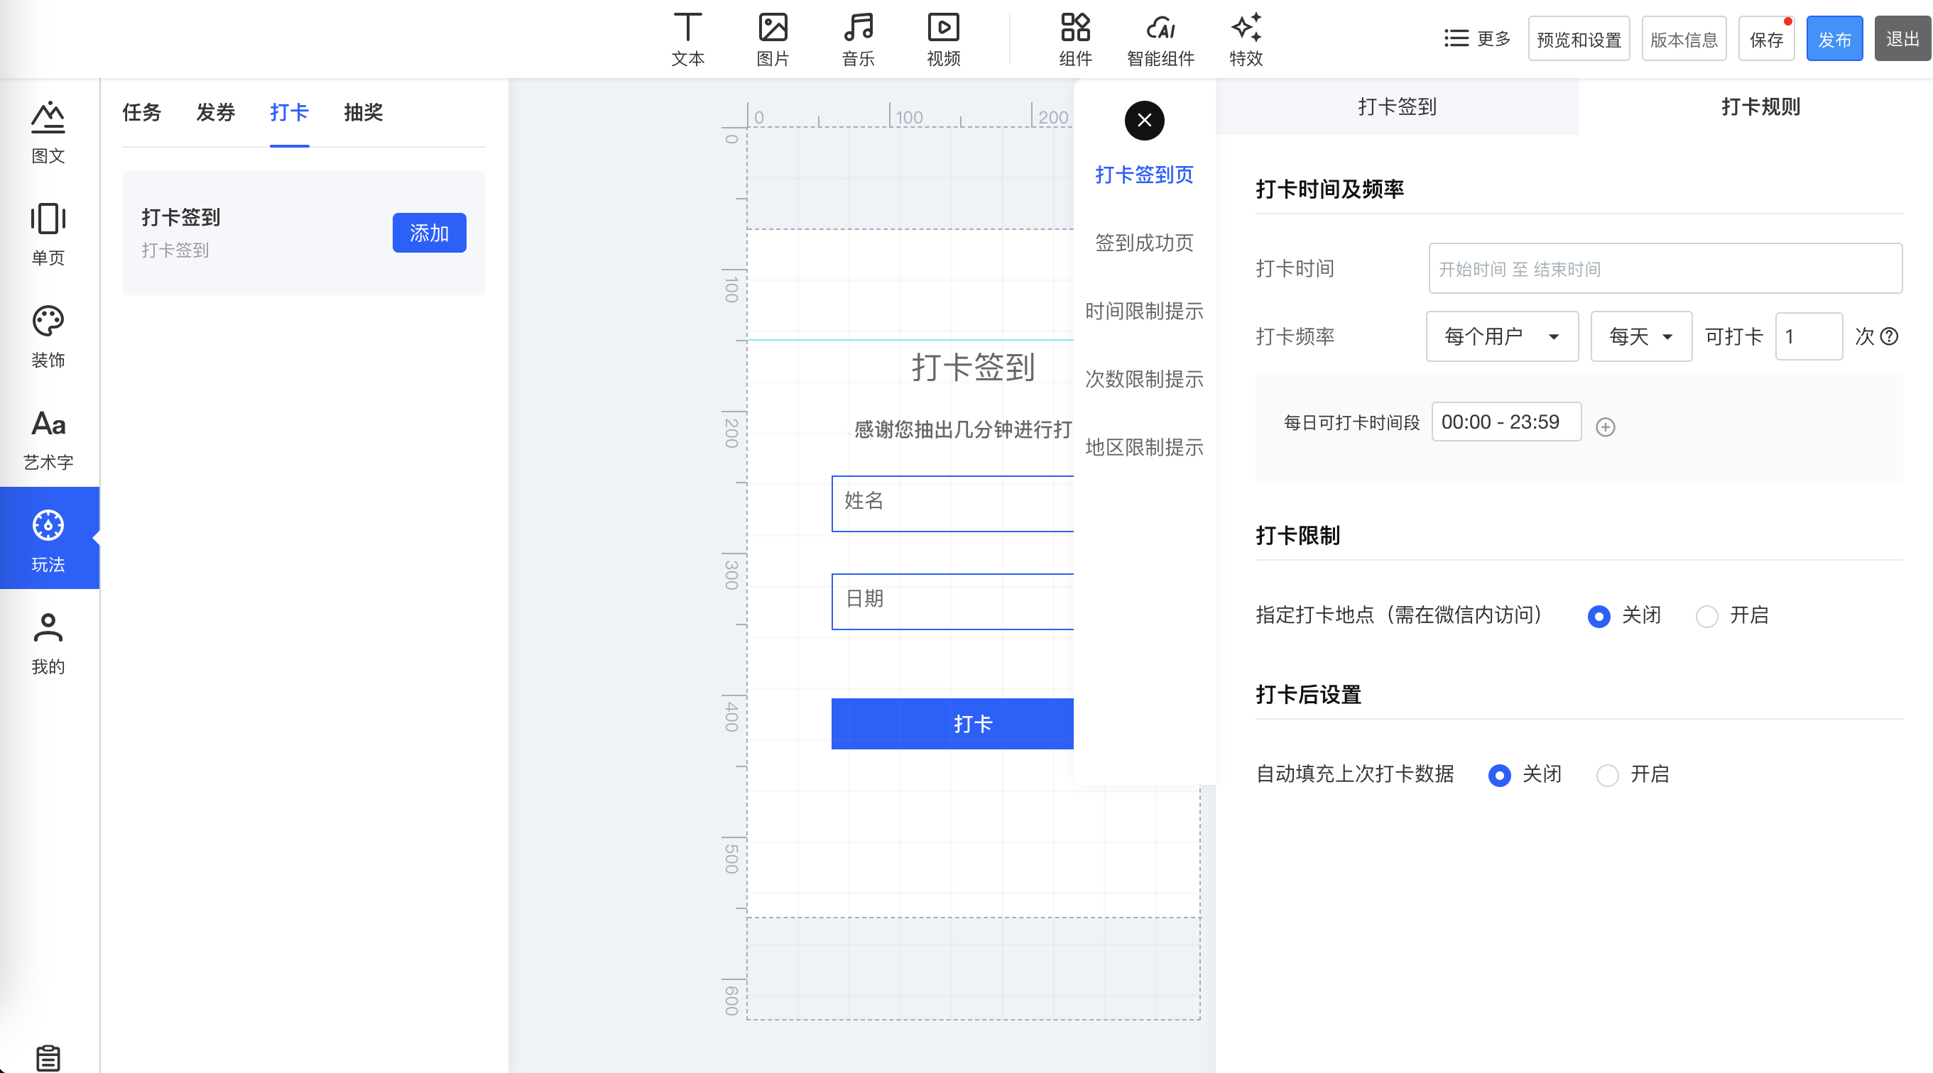The image size is (1933, 1073).
Task: Open the 艺术字 art text panel
Action: click(x=48, y=439)
